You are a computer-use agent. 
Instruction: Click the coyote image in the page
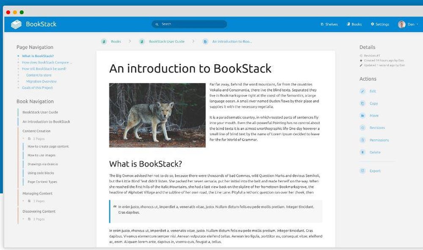click(157, 115)
